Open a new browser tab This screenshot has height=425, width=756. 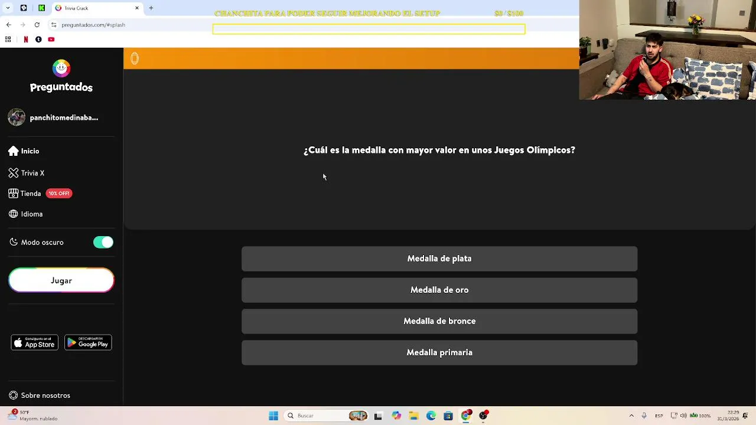151,8
